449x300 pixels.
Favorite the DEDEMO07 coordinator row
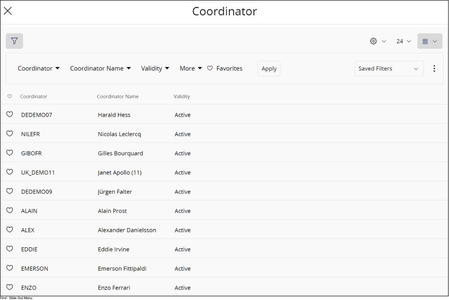point(9,114)
